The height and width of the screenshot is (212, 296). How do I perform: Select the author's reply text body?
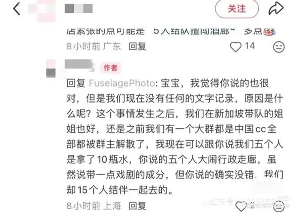(175, 136)
